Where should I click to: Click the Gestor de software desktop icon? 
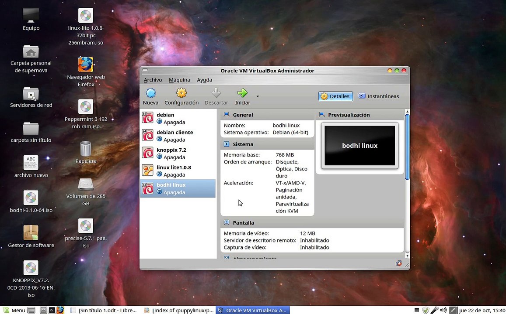31,232
